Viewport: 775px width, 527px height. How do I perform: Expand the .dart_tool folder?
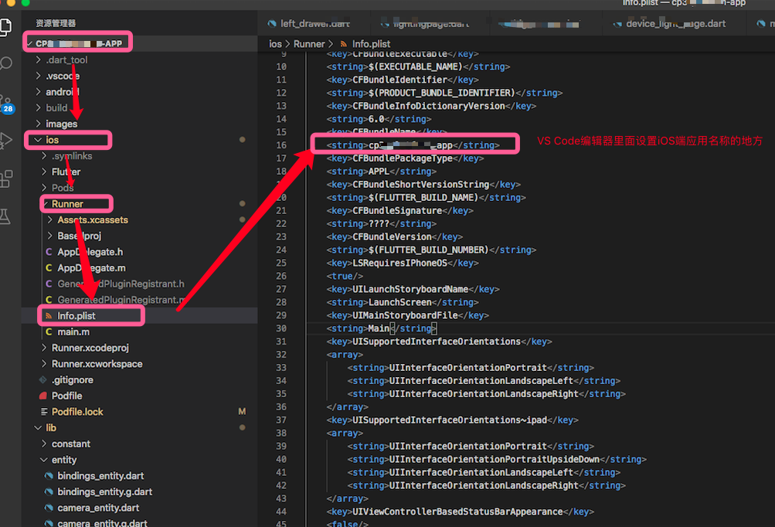point(66,59)
